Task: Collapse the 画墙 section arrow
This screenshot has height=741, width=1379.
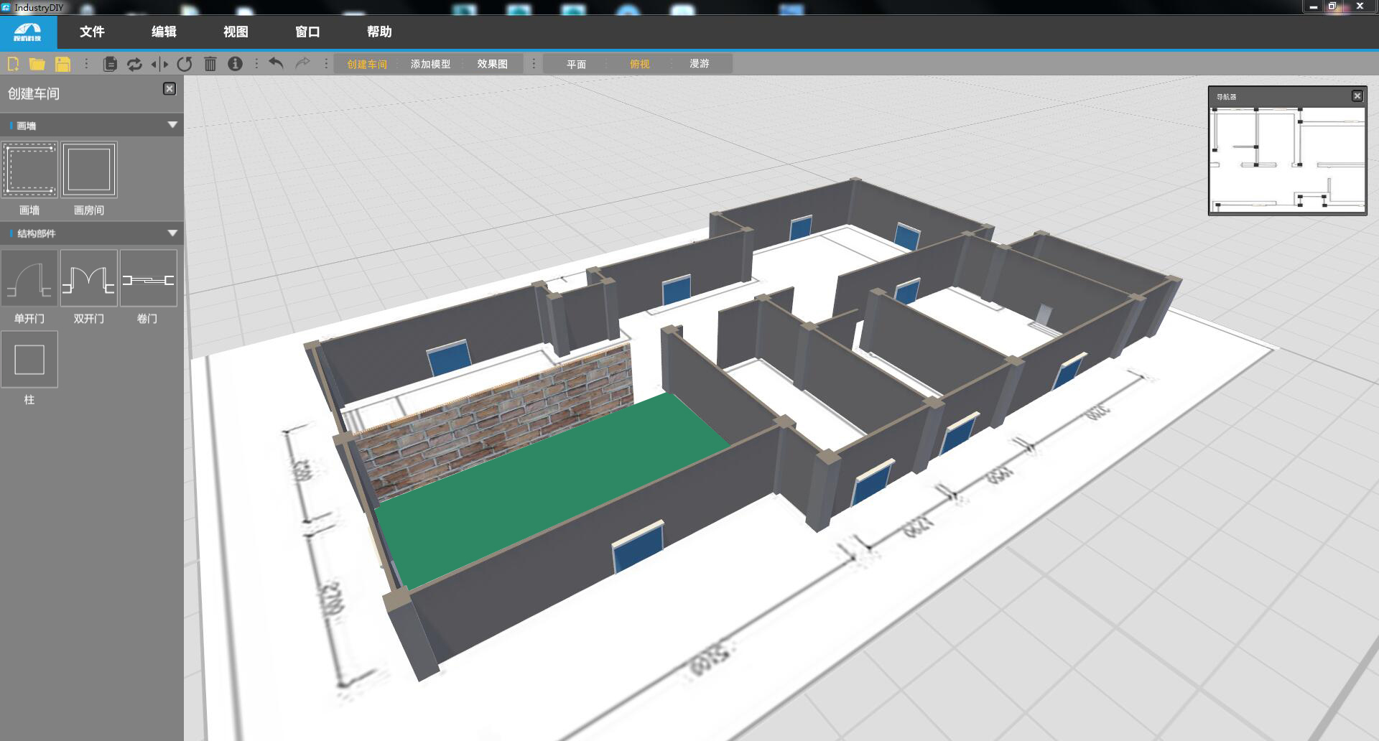Action: [172, 125]
